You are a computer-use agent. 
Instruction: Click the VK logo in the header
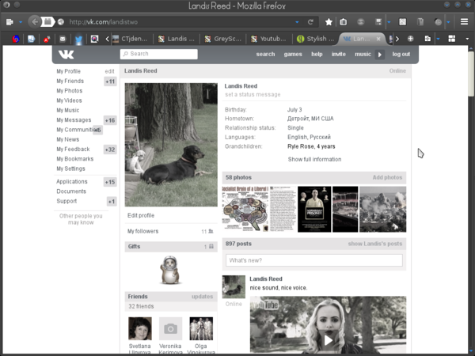[66, 54]
